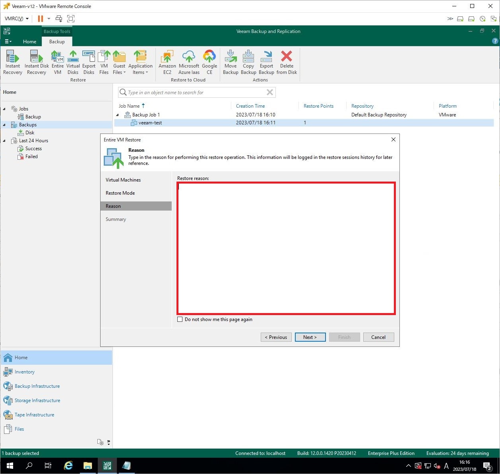Viewport: 500px width, 474px height.
Task: Collapse Backup Job 1 row
Action: tap(118, 115)
